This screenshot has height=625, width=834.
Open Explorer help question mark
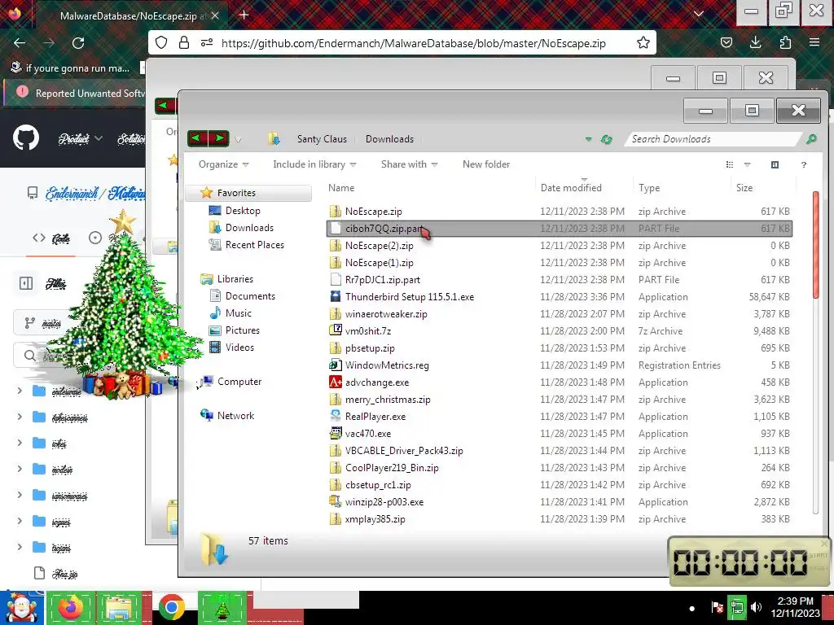point(804,164)
